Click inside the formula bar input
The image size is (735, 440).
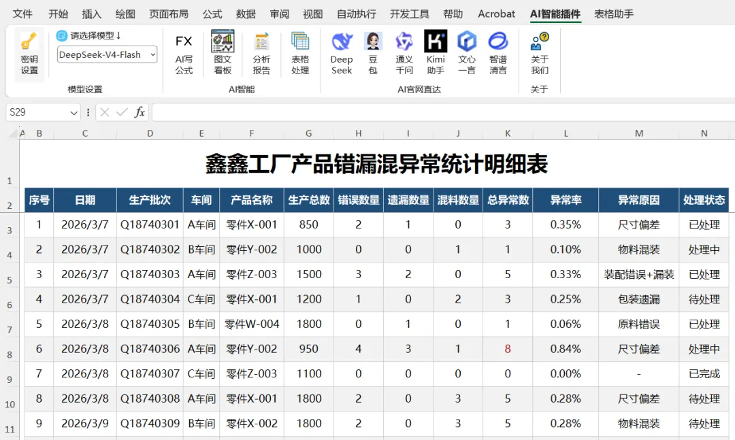click(x=443, y=112)
